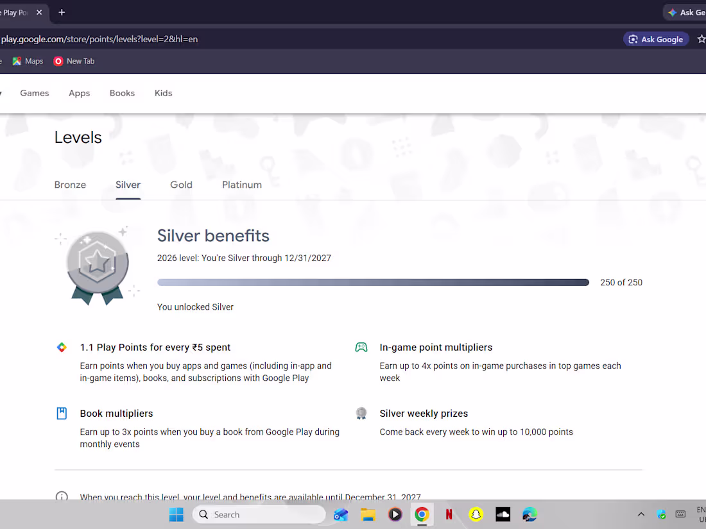The width and height of the screenshot is (706, 529).
Task: Click the Ask Gemini button
Action: [x=685, y=13]
